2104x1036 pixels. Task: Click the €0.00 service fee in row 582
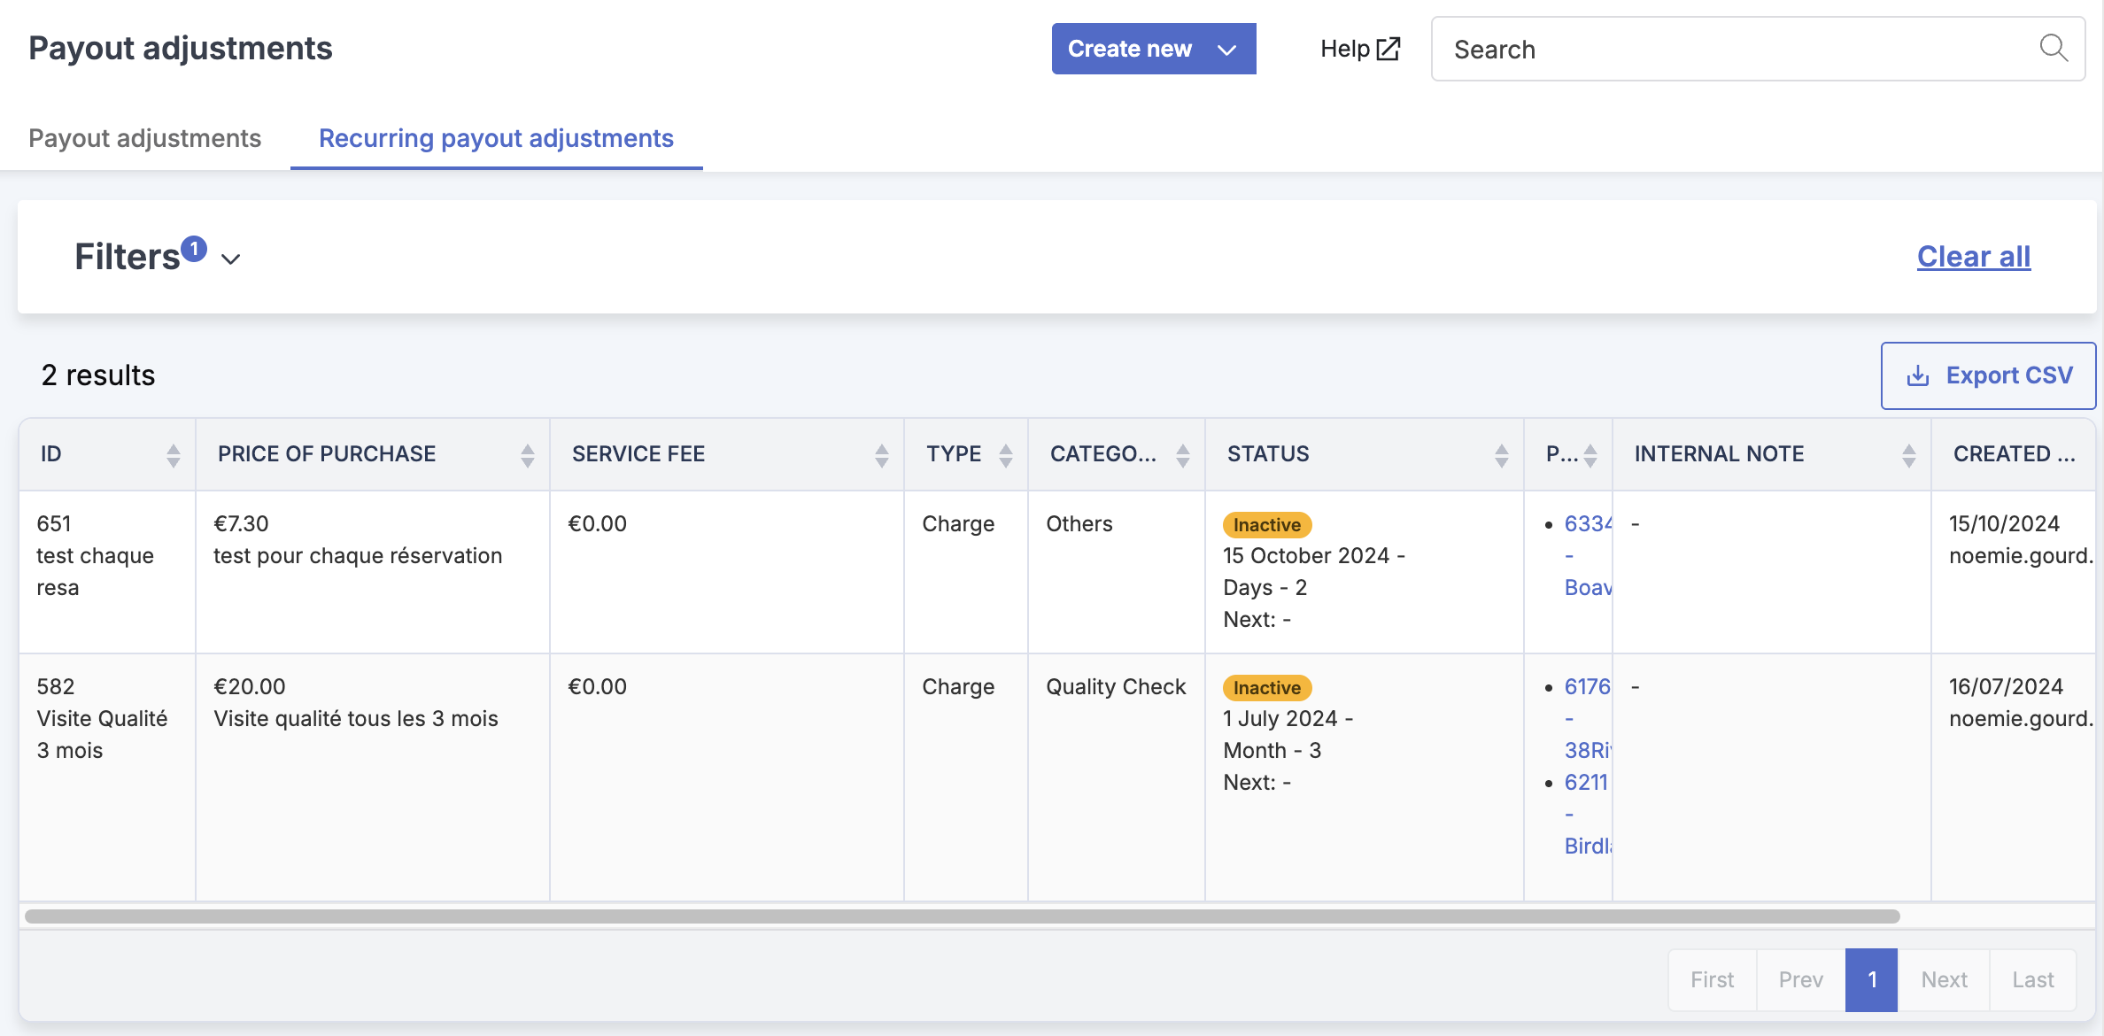(x=597, y=686)
